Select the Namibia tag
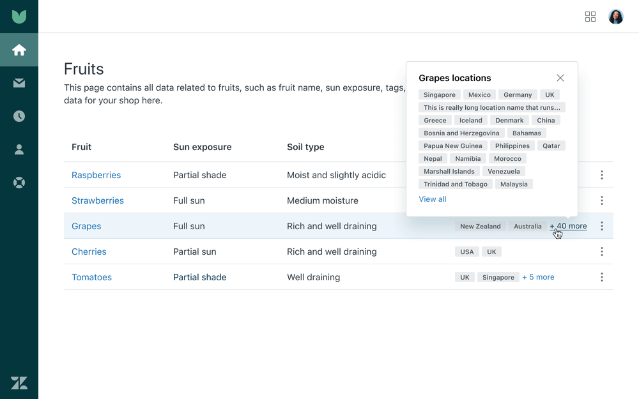Screen dimensions: 639x399 point(468,159)
